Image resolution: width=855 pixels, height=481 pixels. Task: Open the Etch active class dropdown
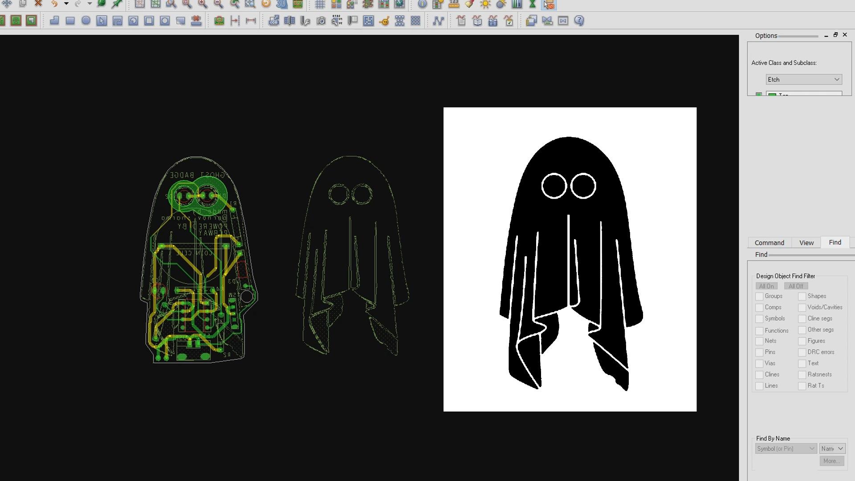[x=804, y=79]
